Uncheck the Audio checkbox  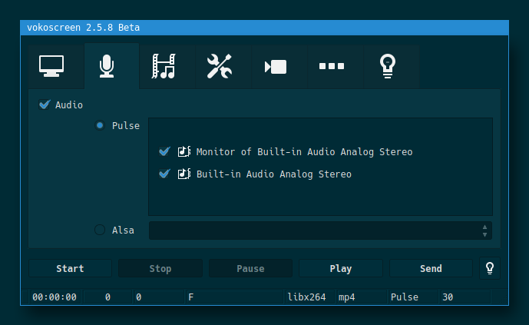(45, 104)
